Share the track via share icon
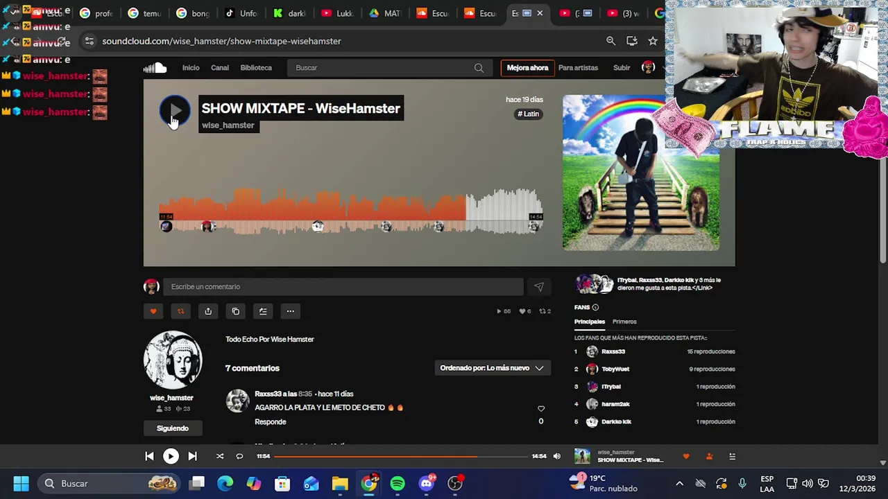Screen dimensions: 888x499 208,311
